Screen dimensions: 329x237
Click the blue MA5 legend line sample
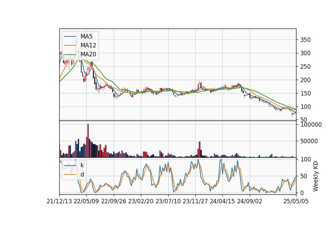70,36
